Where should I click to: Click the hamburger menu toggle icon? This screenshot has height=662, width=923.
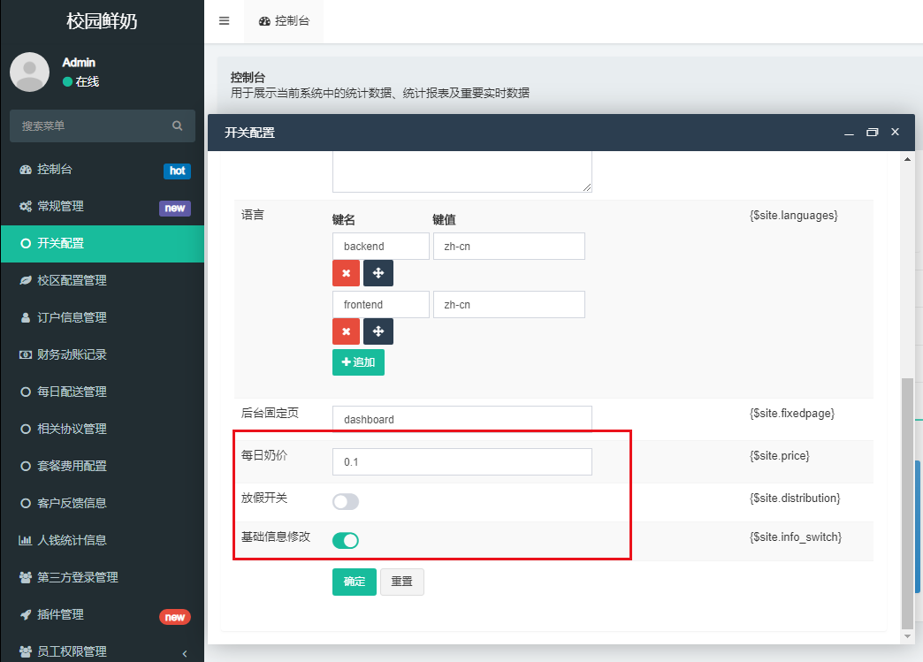click(x=224, y=21)
